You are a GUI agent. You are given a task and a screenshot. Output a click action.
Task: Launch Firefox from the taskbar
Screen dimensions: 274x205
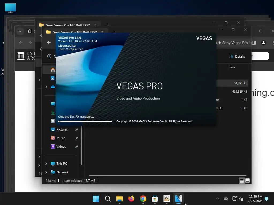[131, 199]
